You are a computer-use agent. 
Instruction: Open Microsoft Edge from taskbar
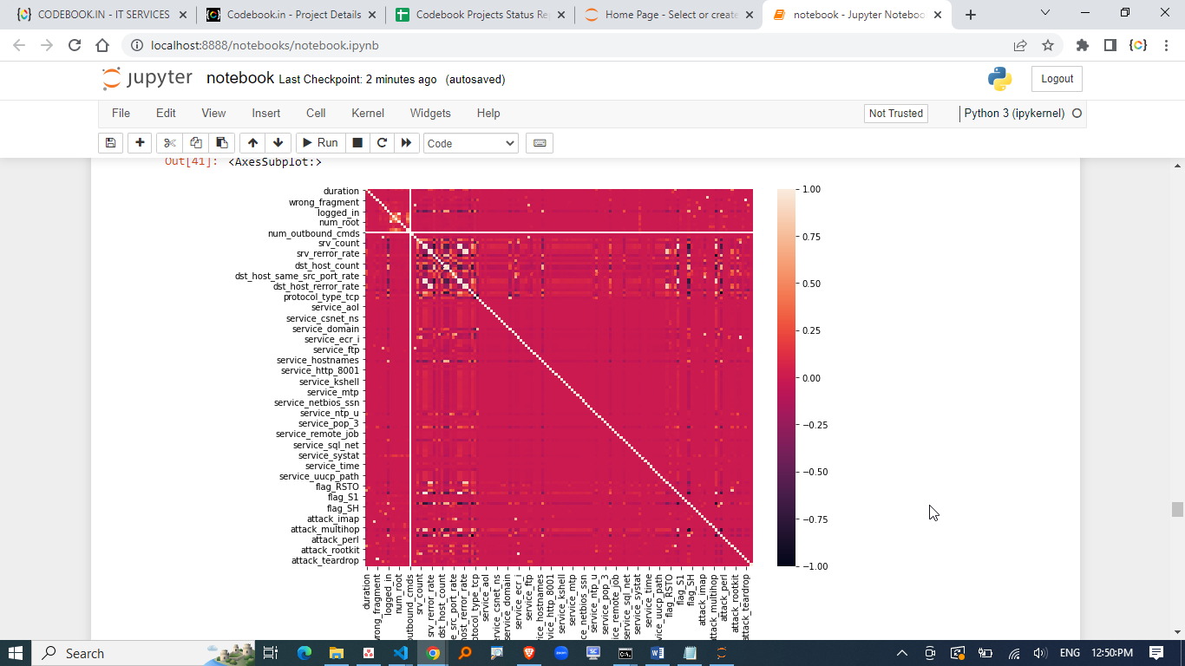[304, 653]
